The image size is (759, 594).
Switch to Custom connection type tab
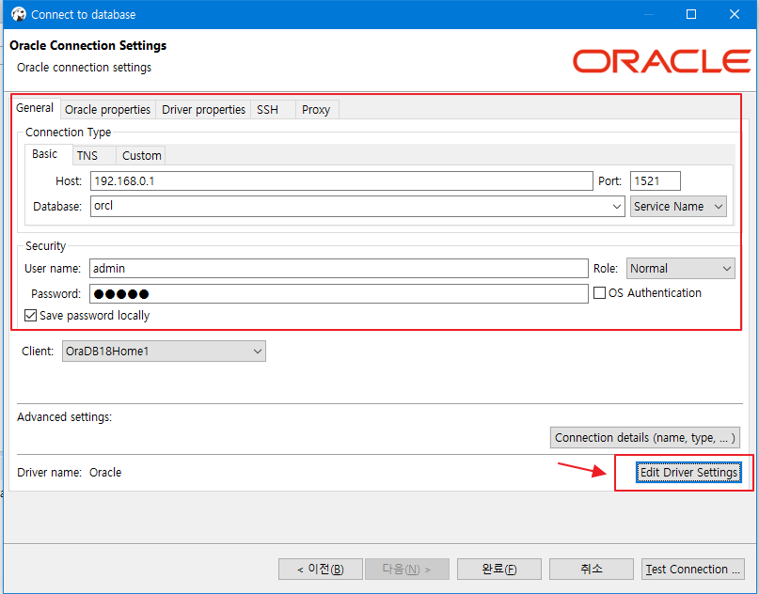pyautogui.click(x=141, y=156)
